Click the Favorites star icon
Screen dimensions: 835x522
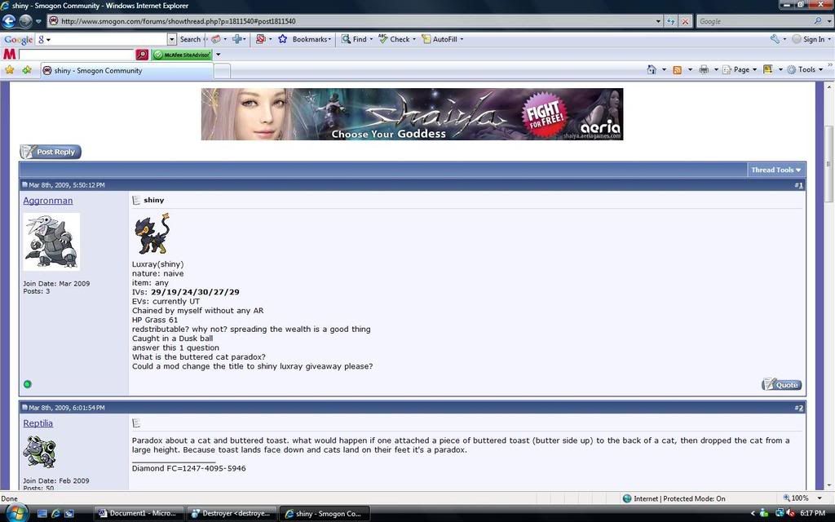pos(10,70)
